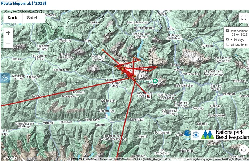Click the cookie settings icon at left edge
The height and width of the screenshot is (161, 249).
coord(5,78)
